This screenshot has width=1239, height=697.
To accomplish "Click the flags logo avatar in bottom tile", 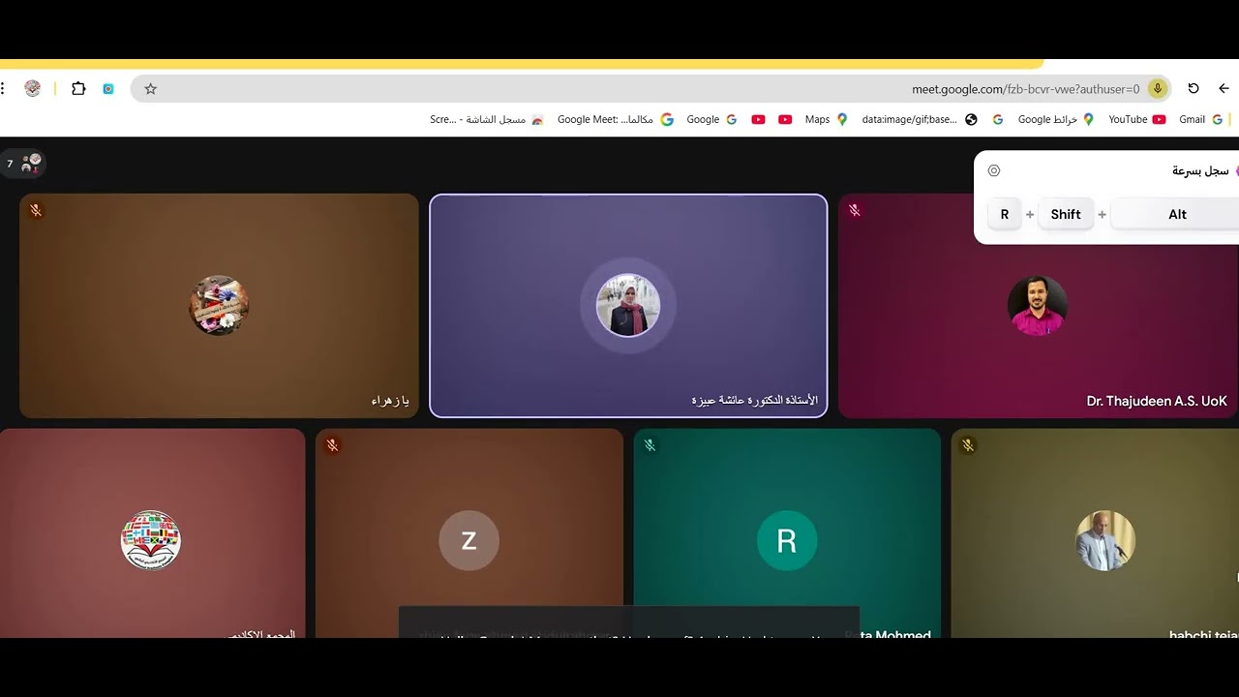I will tap(151, 540).
